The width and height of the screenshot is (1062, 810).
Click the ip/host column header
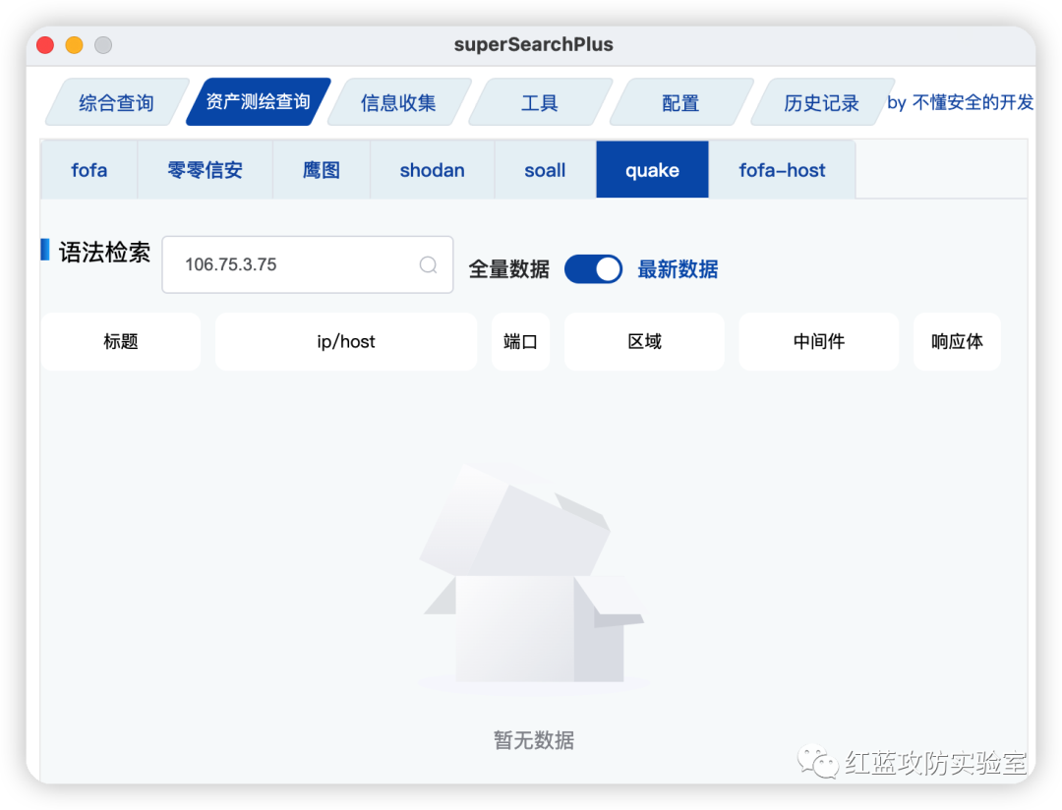pos(346,341)
